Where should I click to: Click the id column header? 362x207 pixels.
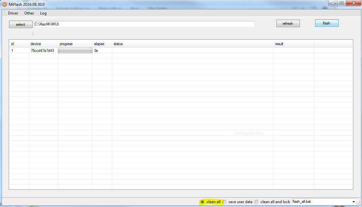tap(19, 44)
